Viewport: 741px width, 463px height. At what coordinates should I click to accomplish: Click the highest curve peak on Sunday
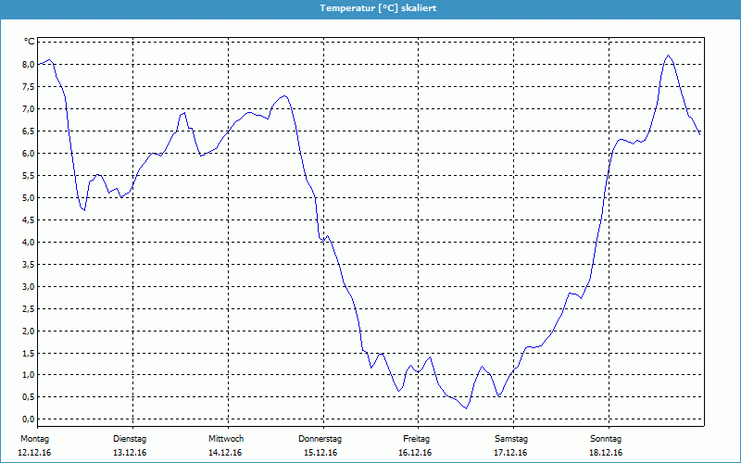(x=668, y=56)
